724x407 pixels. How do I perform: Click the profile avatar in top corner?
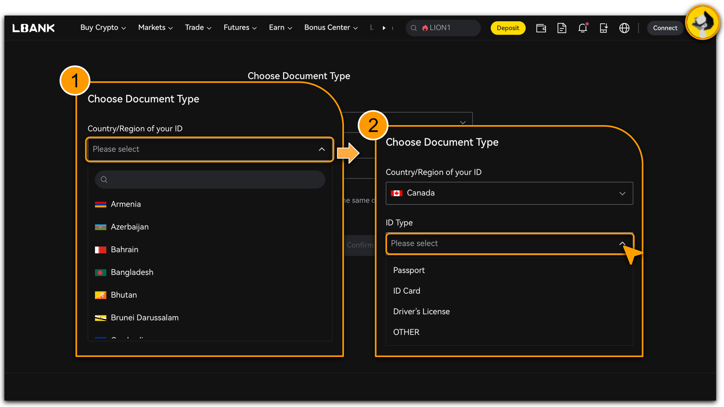[702, 22]
